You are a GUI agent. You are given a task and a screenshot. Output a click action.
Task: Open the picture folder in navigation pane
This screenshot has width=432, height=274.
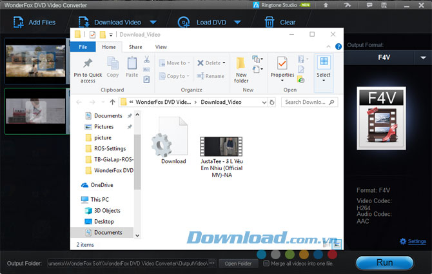pos(103,138)
